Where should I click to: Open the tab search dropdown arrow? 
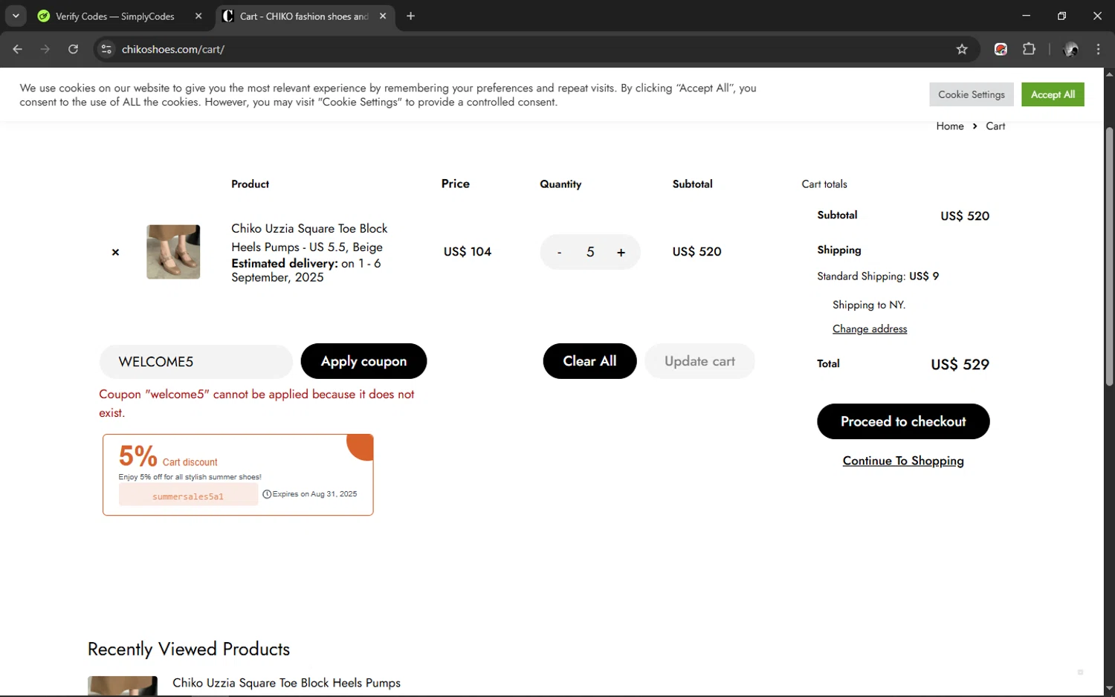tap(16, 16)
